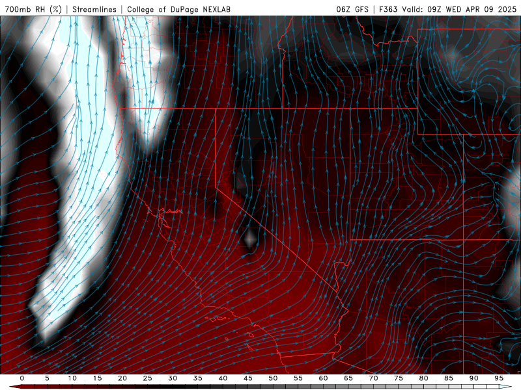Click the "40" value on the color scale
The height and width of the screenshot is (390, 521).
click(223, 378)
